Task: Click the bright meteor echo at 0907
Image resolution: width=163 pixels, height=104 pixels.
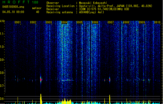Action: 110,80
